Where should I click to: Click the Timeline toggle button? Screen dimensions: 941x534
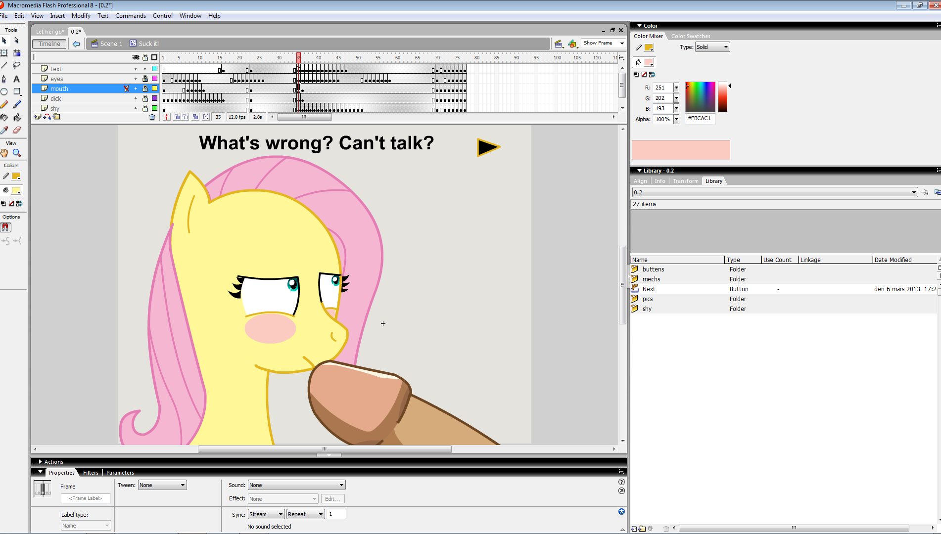click(49, 44)
